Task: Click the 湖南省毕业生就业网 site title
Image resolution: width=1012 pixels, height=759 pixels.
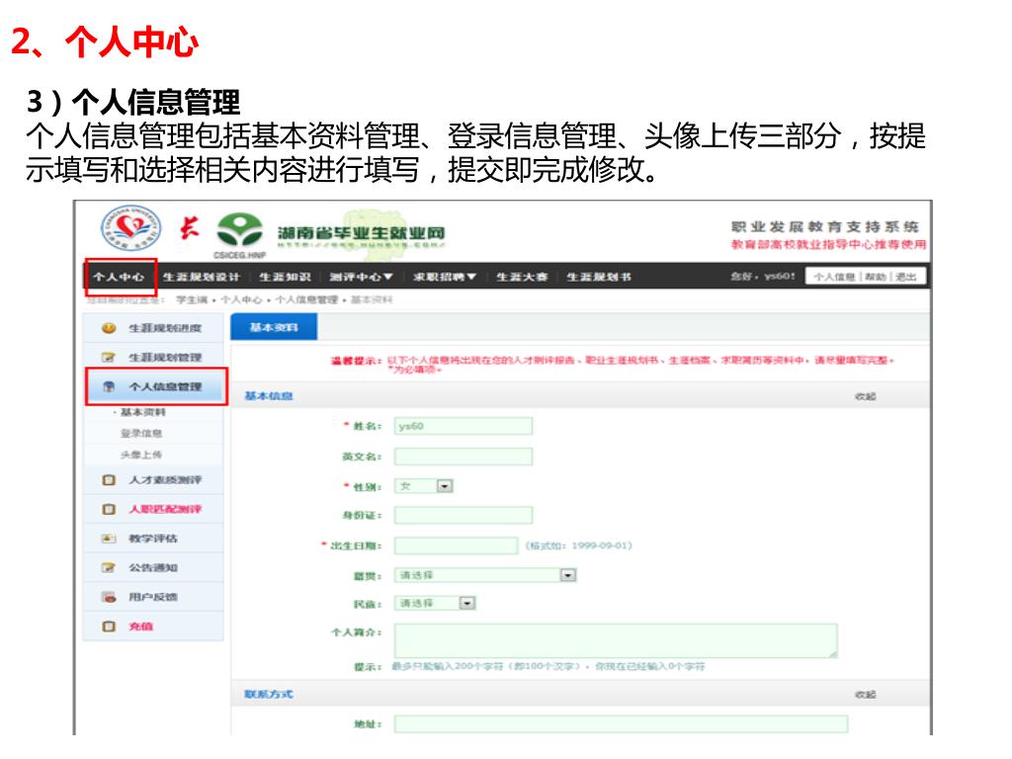Action: click(x=362, y=233)
